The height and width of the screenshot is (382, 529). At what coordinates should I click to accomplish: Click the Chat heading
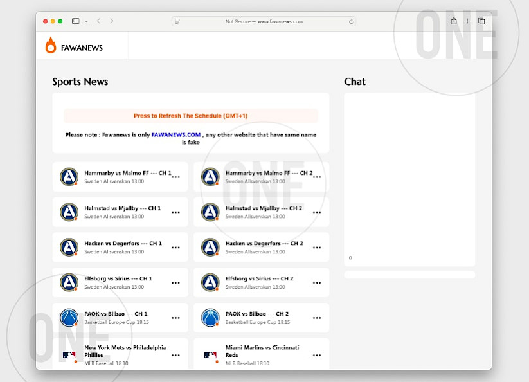click(x=355, y=82)
